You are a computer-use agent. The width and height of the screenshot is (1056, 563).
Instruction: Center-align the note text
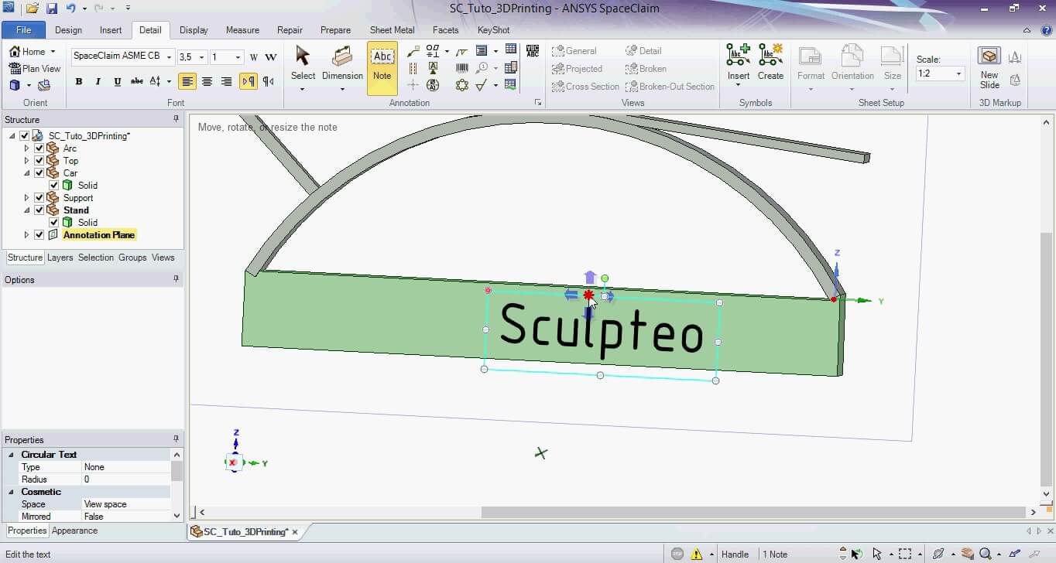click(207, 81)
